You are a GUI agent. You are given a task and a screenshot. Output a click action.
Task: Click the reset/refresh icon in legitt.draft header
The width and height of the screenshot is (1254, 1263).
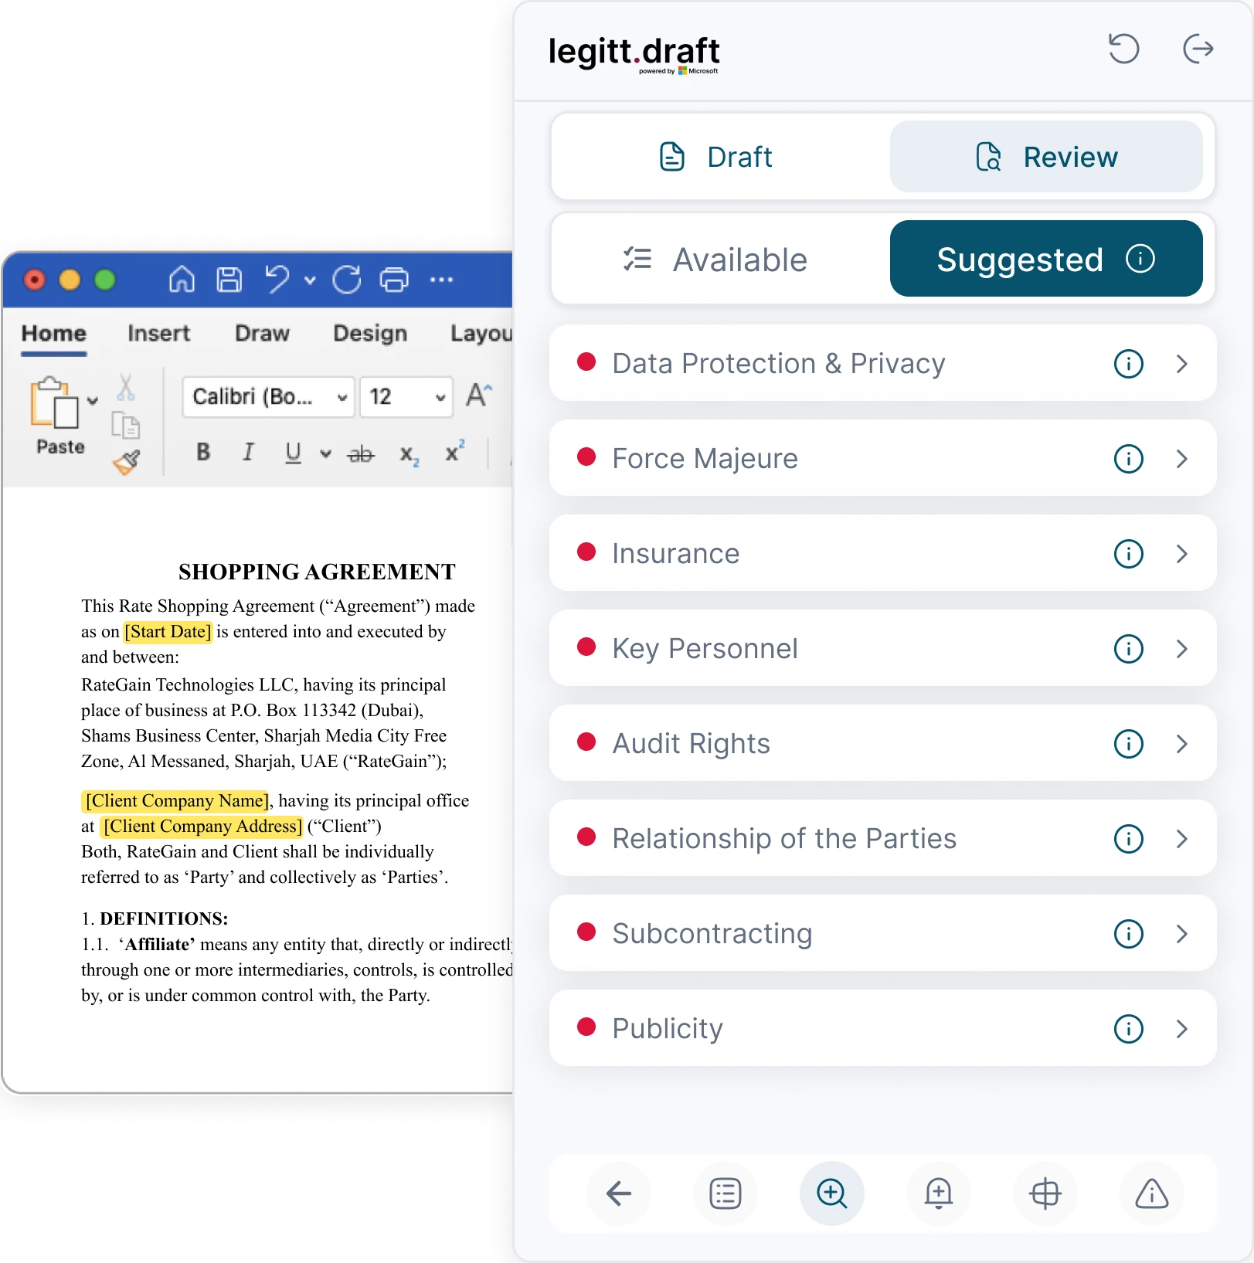click(1123, 49)
